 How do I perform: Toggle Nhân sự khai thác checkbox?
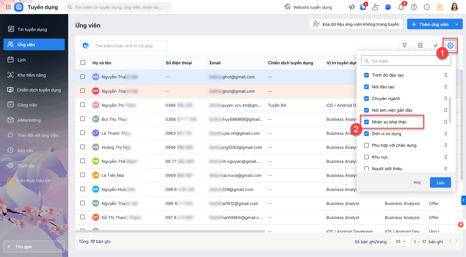(366, 122)
